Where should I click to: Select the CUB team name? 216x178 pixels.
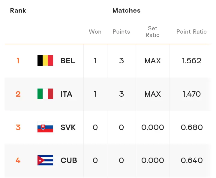click(69, 160)
